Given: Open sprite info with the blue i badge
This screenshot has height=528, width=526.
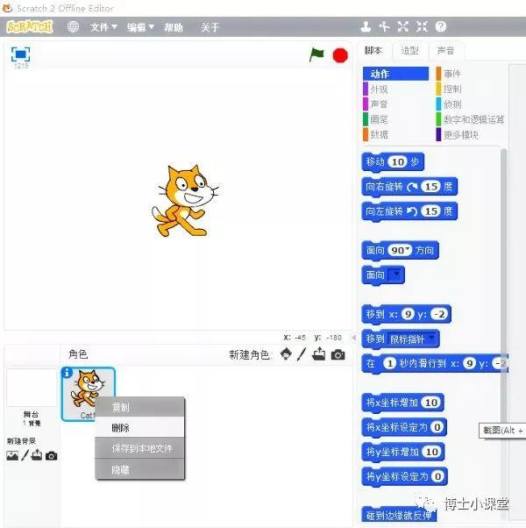Looking at the screenshot, I should tap(68, 373).
